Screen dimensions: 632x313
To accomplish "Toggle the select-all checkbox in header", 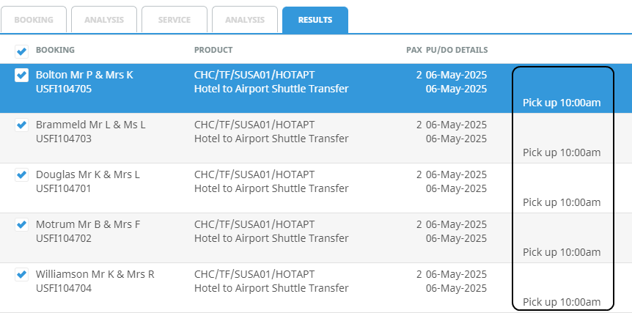I will tap(21, 51).
